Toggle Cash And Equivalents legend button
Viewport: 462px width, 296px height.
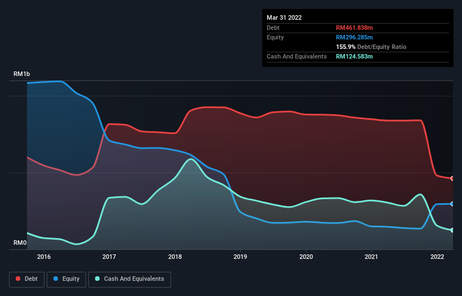(x=129, y=279)
